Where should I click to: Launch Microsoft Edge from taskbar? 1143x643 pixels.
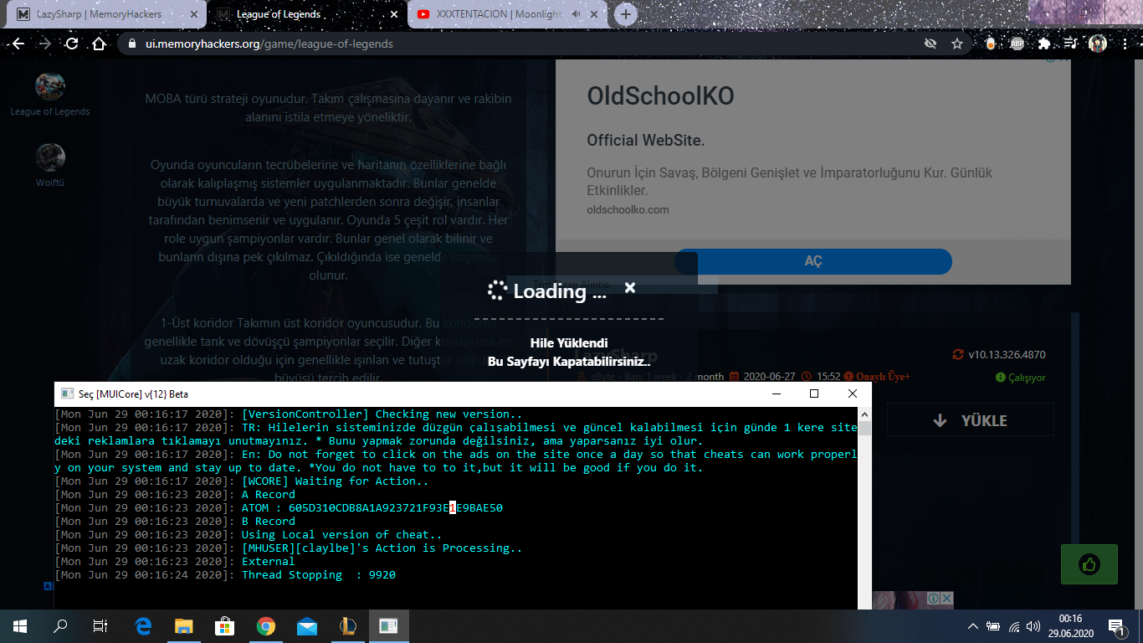click(143, 625)
